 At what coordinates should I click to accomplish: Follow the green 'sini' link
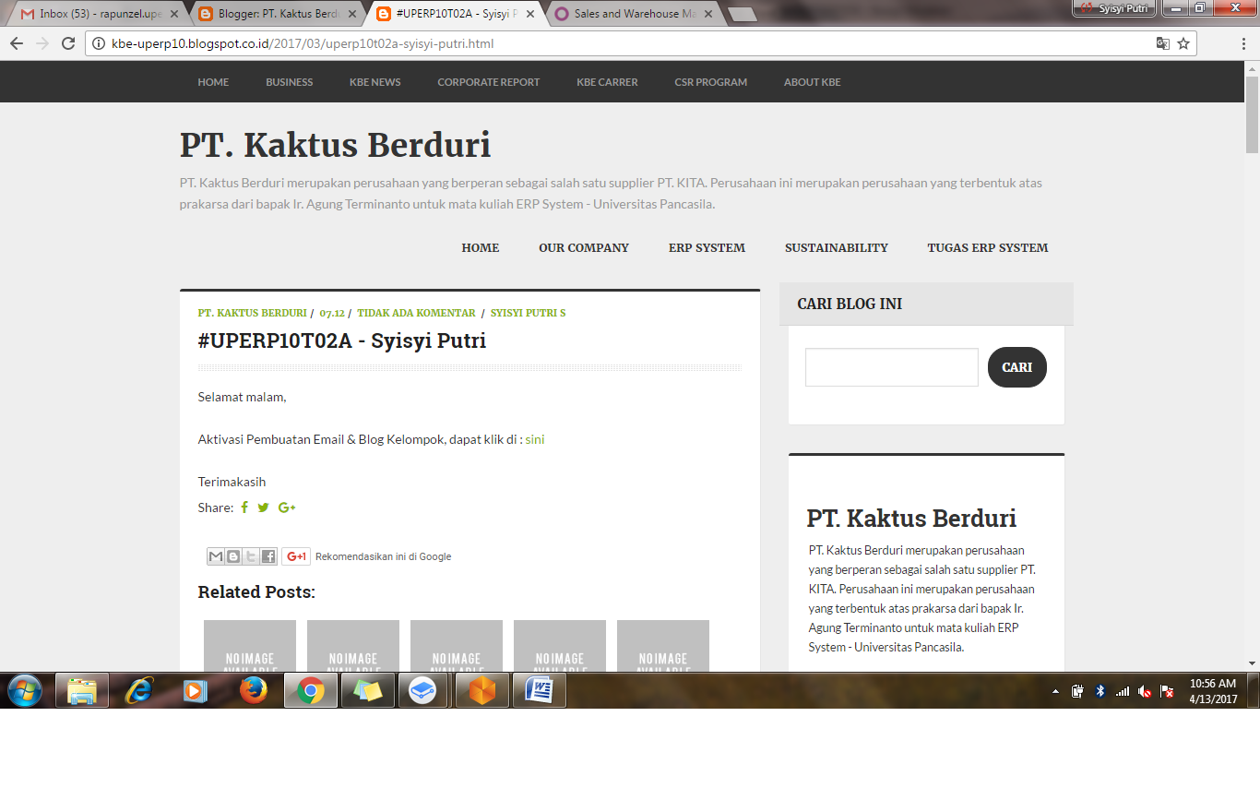click(x=535, y=439)
